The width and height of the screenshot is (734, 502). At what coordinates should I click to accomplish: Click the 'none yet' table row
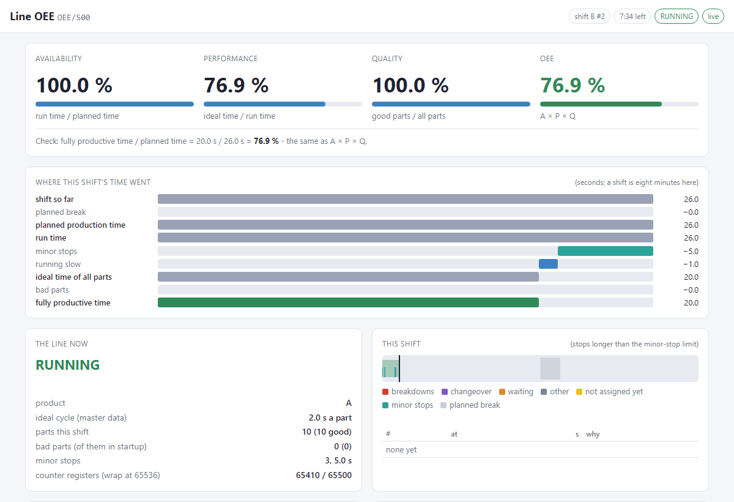click(540, 450)
